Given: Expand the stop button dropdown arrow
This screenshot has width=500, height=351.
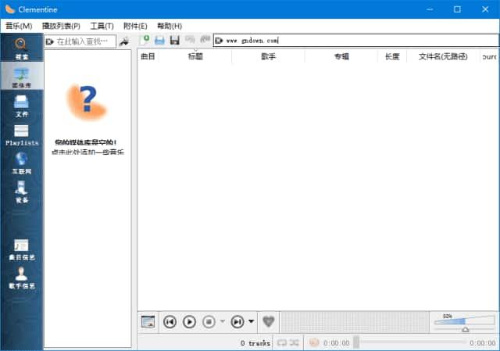Looking at the screenshot, I should pos(223,321).
